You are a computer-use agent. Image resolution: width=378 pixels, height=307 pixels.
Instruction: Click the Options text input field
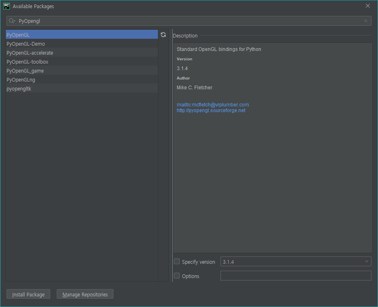[296, 276]
